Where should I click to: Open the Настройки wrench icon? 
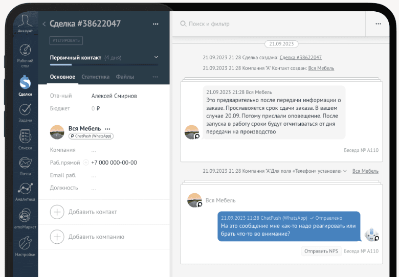25,243
